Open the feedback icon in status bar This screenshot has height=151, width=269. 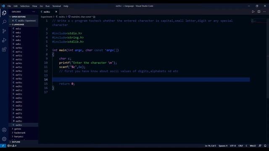[260, 146]
